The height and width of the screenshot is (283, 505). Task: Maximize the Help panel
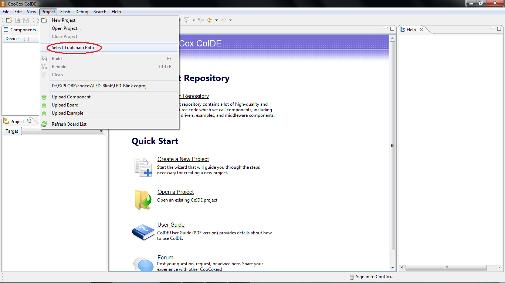[499, 28]
